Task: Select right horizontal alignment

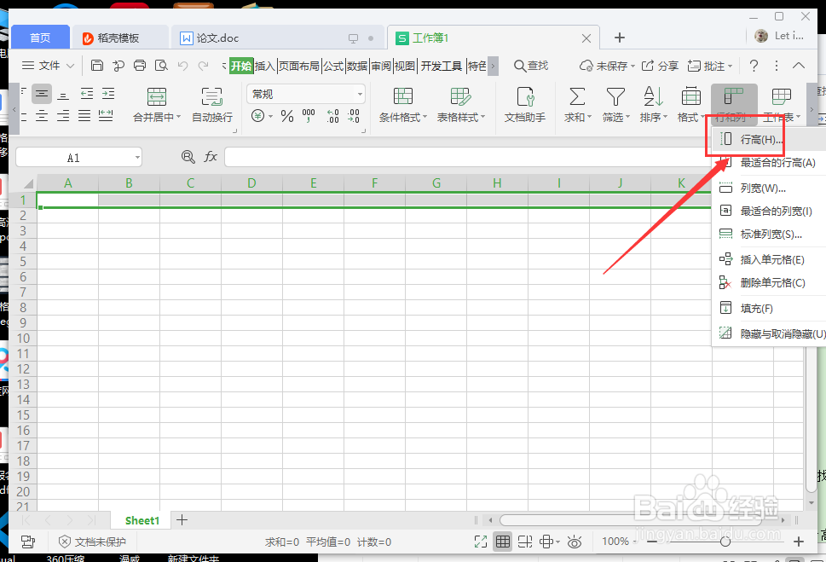Action: pyautogui.click(x=63, y=115)
